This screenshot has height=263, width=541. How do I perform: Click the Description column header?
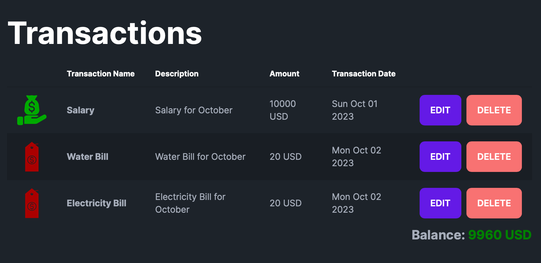(177, 74)
